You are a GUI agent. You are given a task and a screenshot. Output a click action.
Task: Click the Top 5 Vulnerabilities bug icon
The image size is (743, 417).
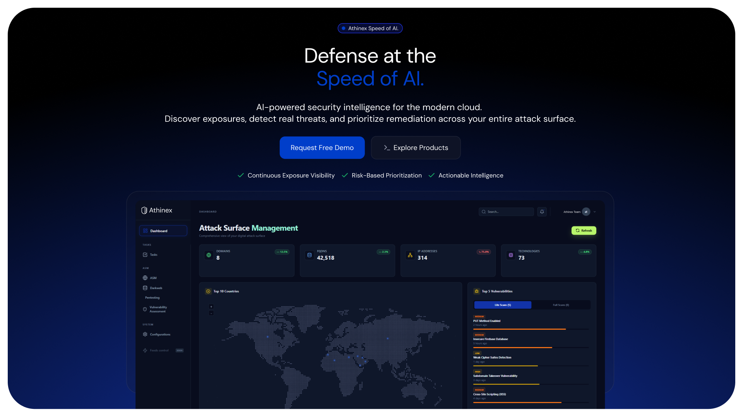click(x=477, y=291)
